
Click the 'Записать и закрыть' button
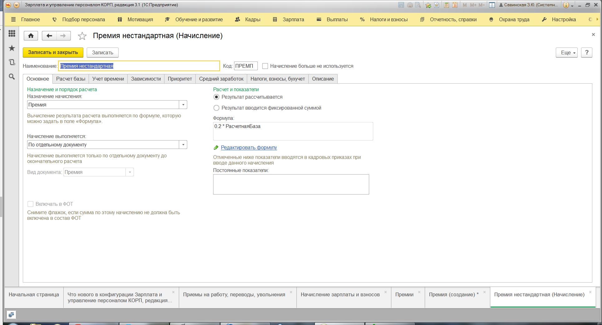point(53,52)
